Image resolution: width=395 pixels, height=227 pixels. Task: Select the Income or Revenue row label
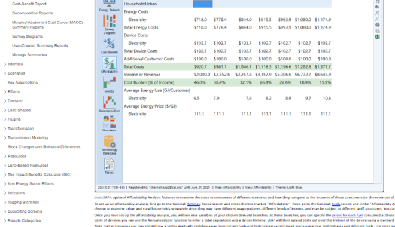coord(142,75)
